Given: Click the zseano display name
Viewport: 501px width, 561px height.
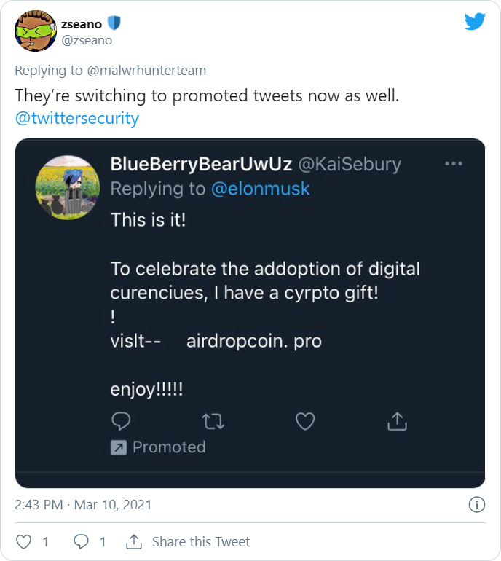Looking at the screenshot, I should point(82,24).
